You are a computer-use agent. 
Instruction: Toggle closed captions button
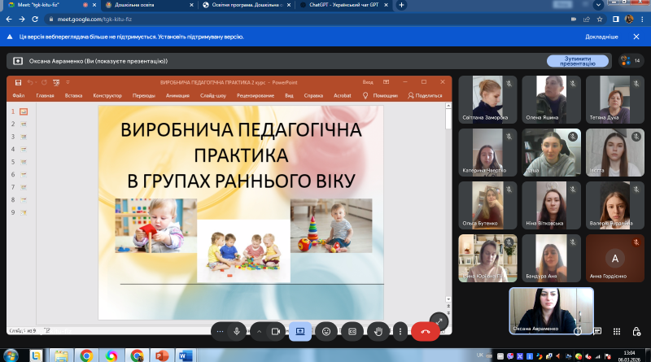(x=352, y=332)
